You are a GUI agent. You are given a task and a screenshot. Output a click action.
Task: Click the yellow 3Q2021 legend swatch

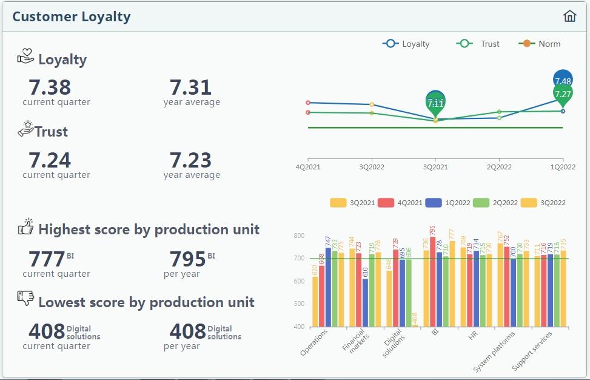click(x=338, y=203)
